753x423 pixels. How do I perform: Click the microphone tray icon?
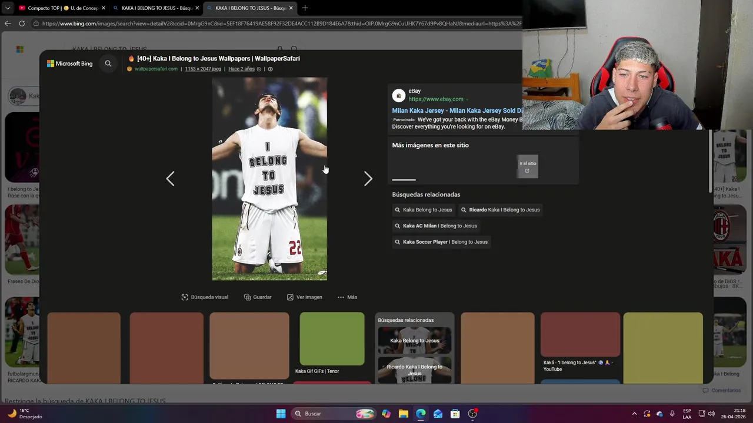point(672,414)
